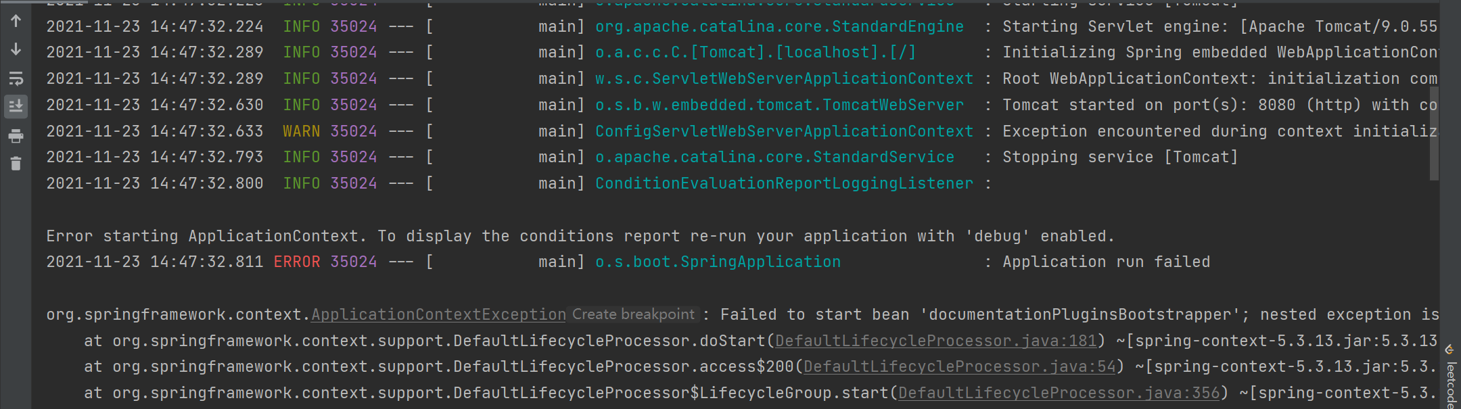Click the ApplicationContextException class name
The height and width of the screenshot is (409, 1461).
[x=438, y=314]
